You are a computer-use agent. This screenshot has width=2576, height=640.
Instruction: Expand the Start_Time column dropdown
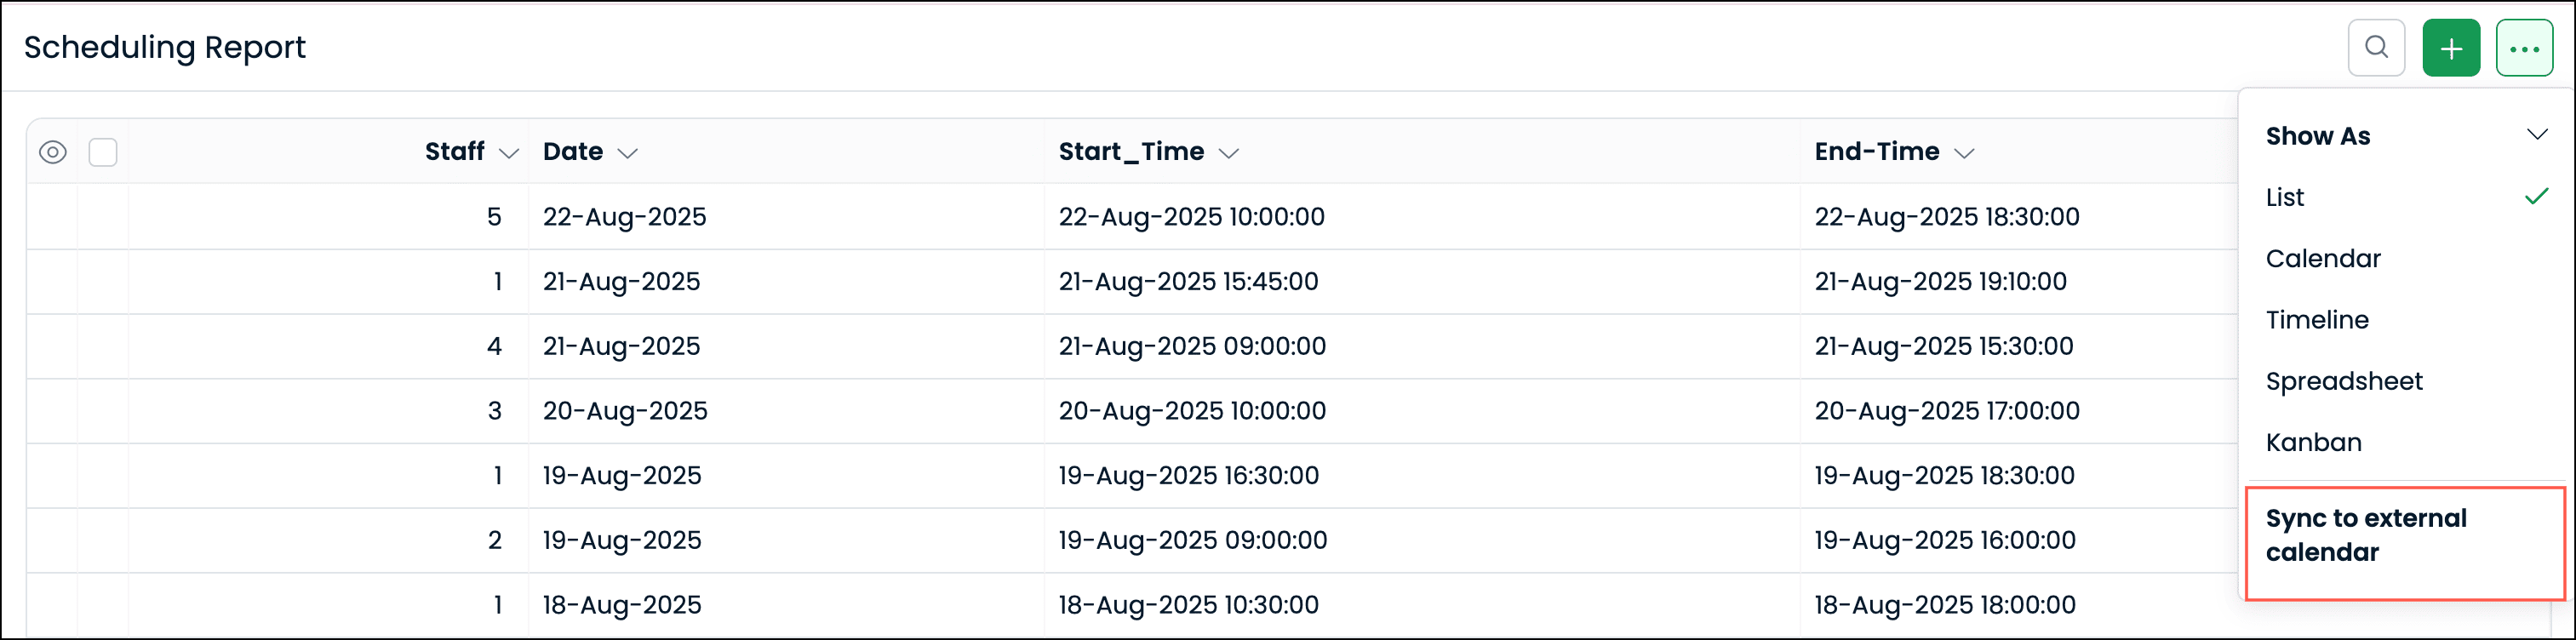[x=1229, y=153]
